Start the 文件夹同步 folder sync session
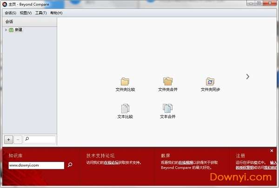 click(x=210, y=82)
